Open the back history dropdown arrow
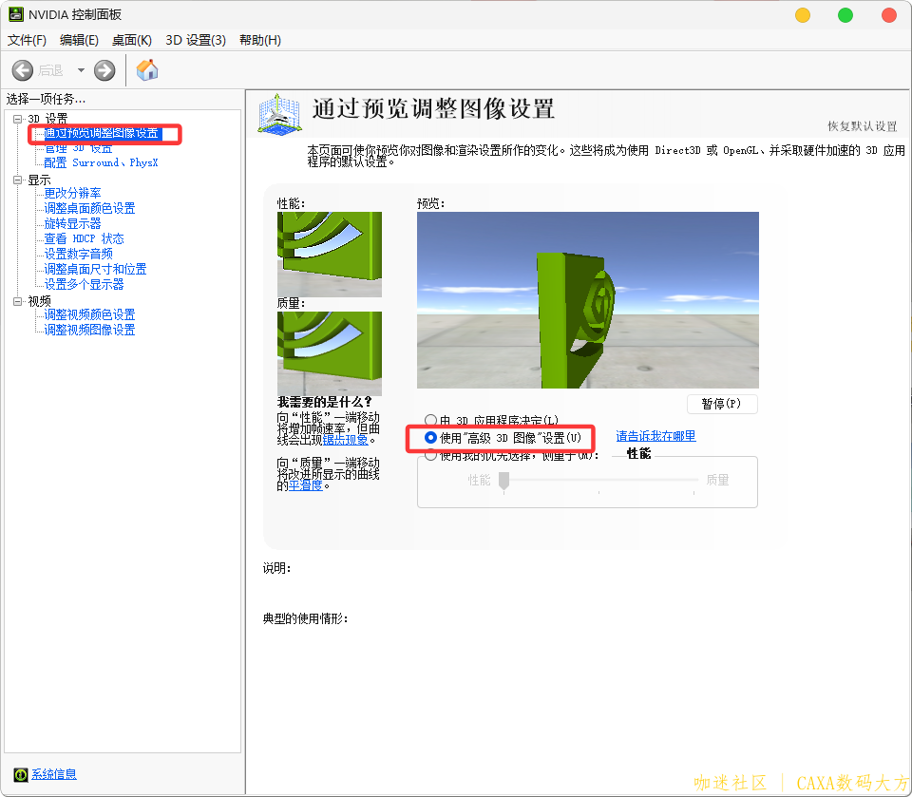Screen dimensions: 912x797 click(x=81, y=70)
